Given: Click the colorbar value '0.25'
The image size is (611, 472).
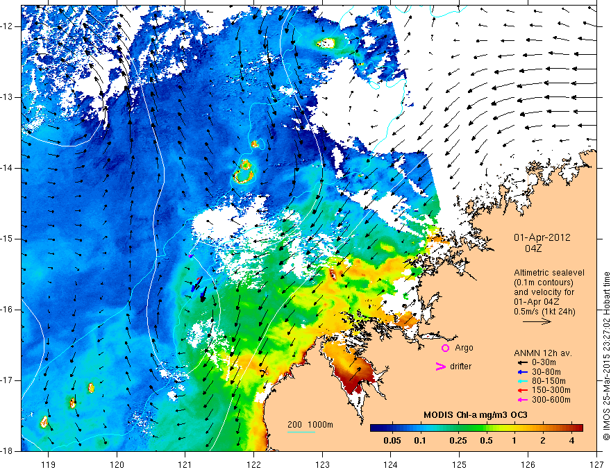Looking at the screenshot, I should pos(458,441).
